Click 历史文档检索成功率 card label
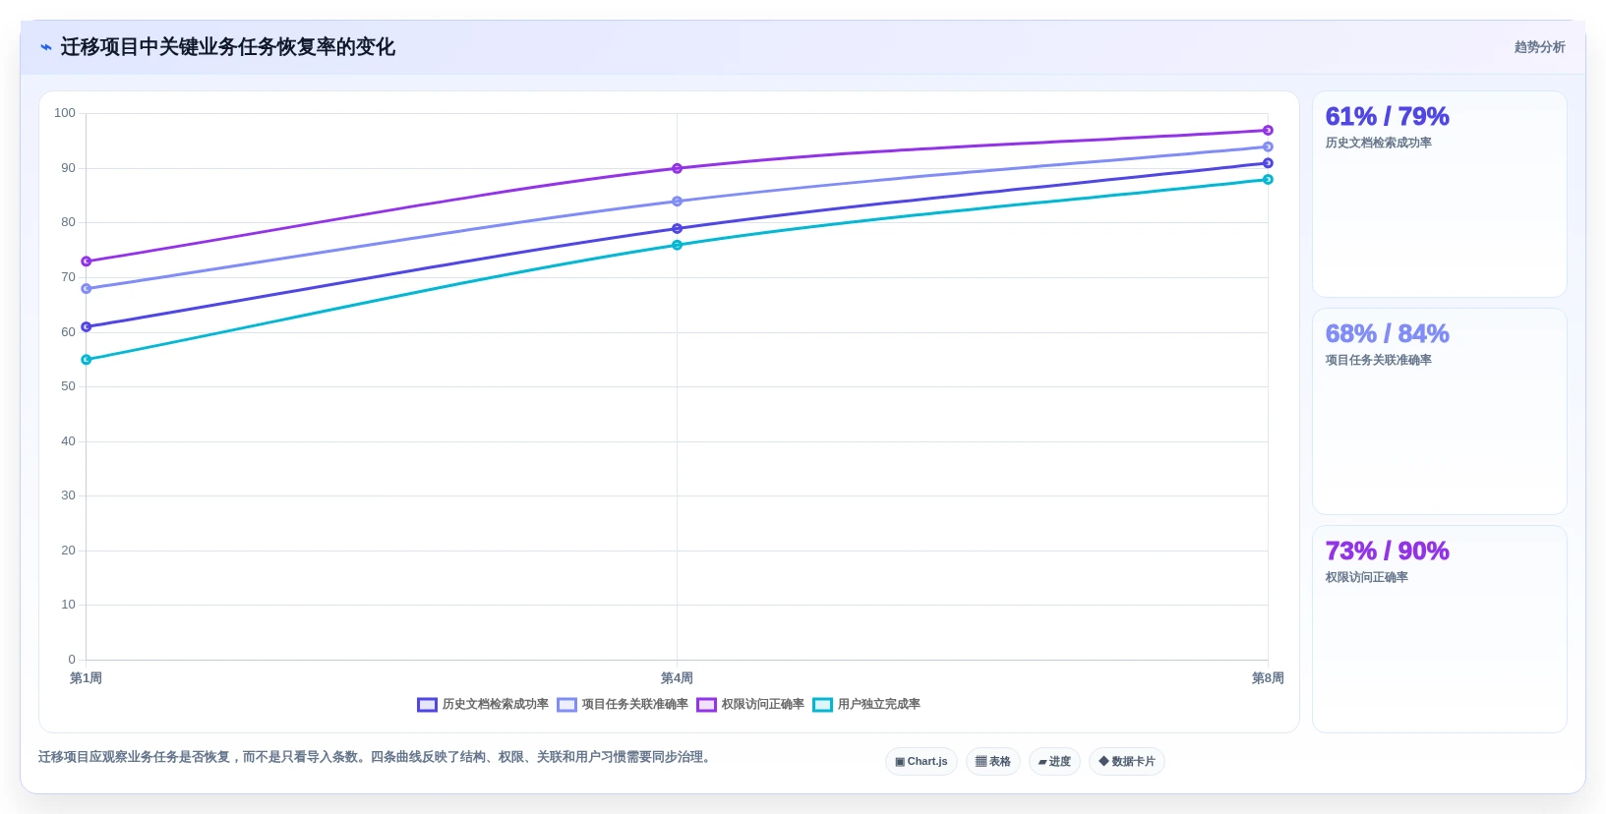 pyautogui.click(x=1378, y=144)
